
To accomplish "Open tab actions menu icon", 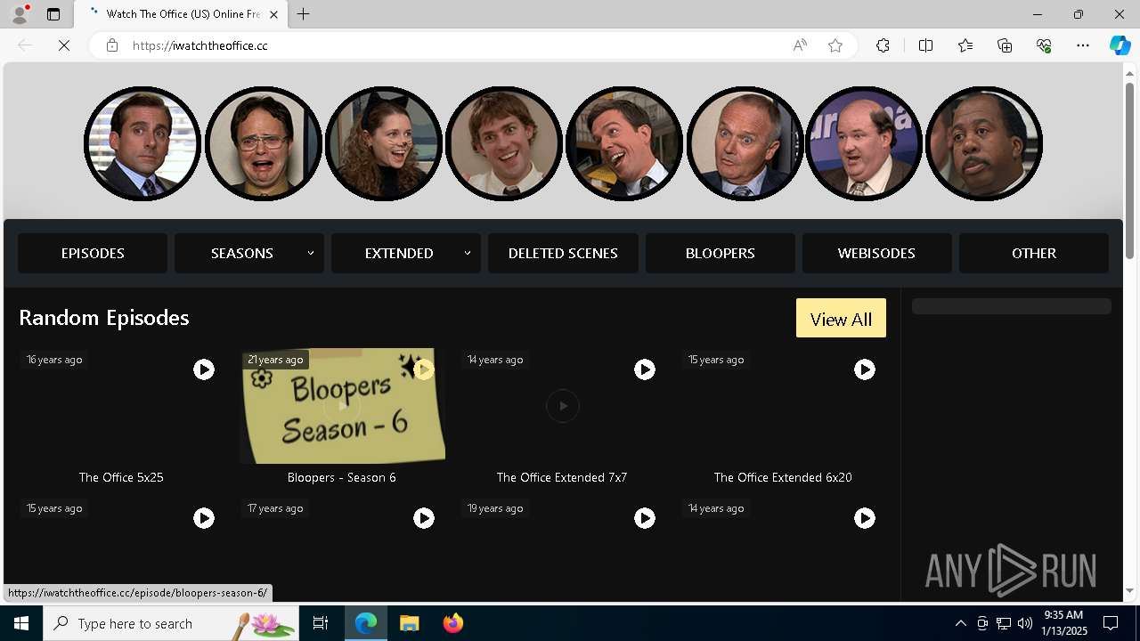I will click(53, 14).
